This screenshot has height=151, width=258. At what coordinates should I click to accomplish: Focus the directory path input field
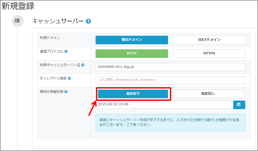(x=170, y=80)
